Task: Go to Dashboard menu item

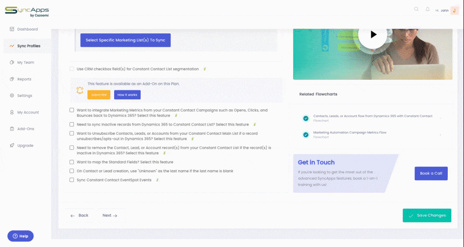Action: 27,29
